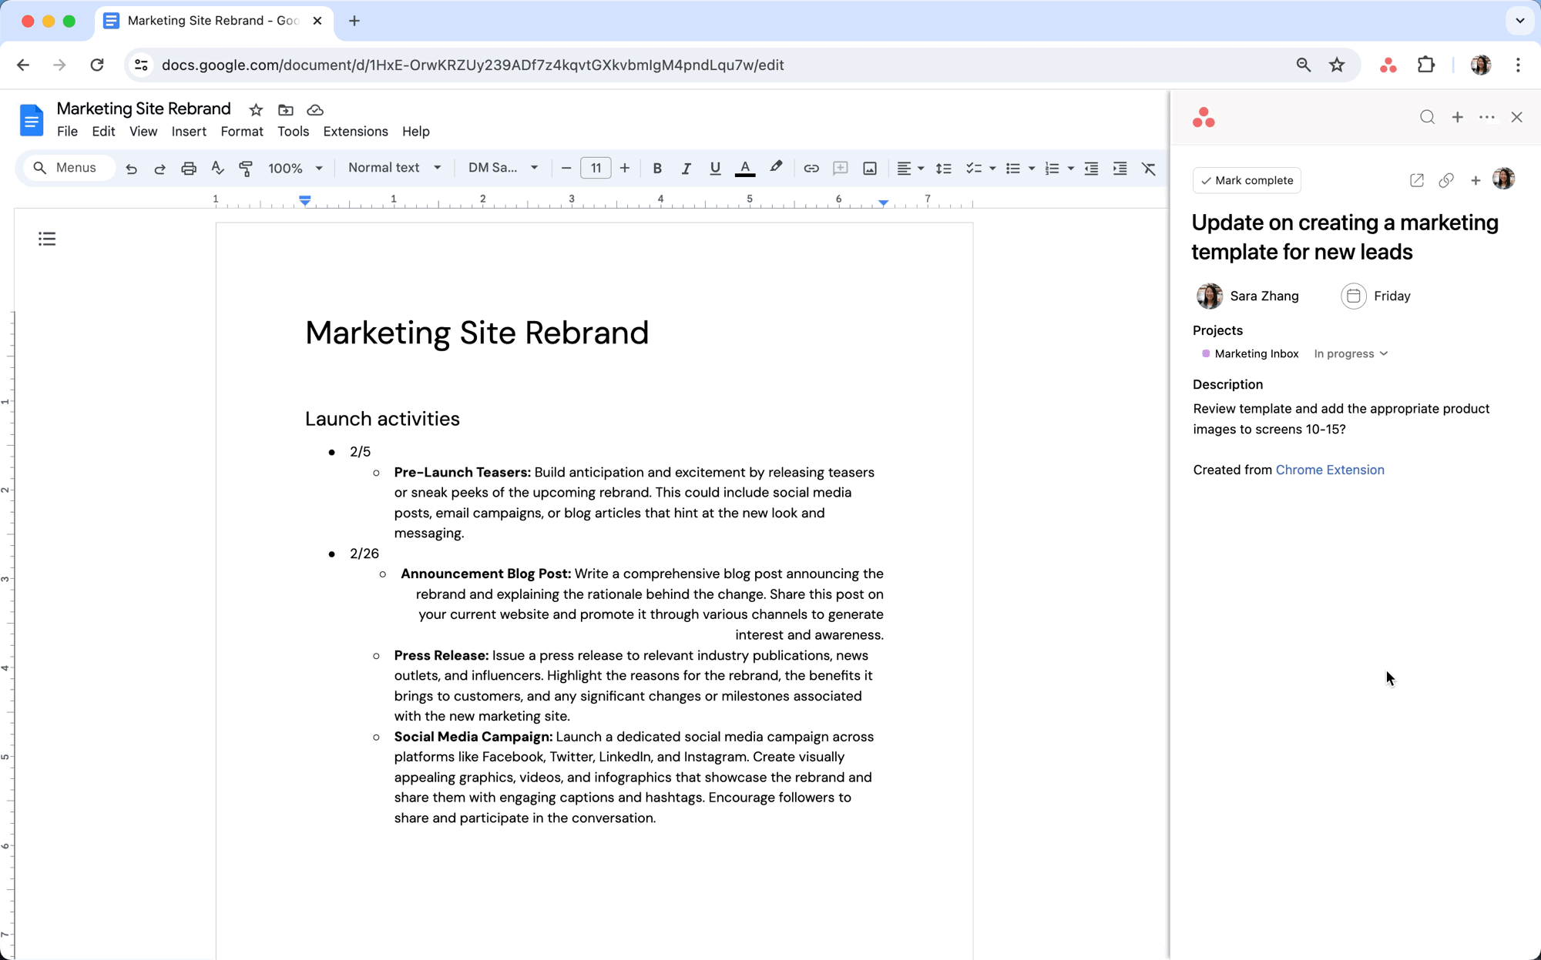
Task: Open the Chrome Extension link
Action: [x=1329, y=470]
